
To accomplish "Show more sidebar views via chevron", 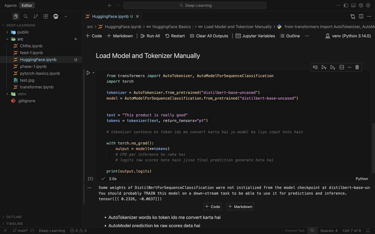I will pyautogui.click(x=66, y=17).
